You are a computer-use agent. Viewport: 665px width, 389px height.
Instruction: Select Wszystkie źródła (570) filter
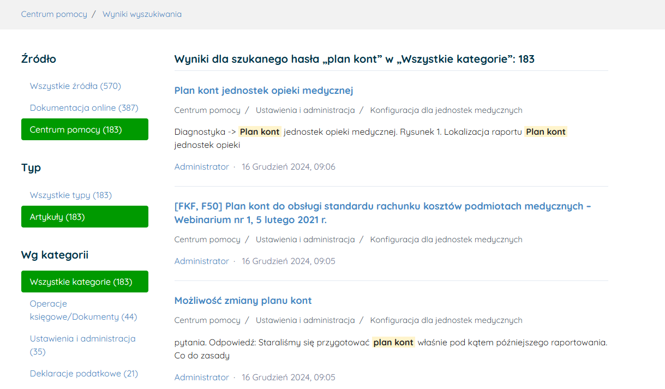click(x=75, y=86)
